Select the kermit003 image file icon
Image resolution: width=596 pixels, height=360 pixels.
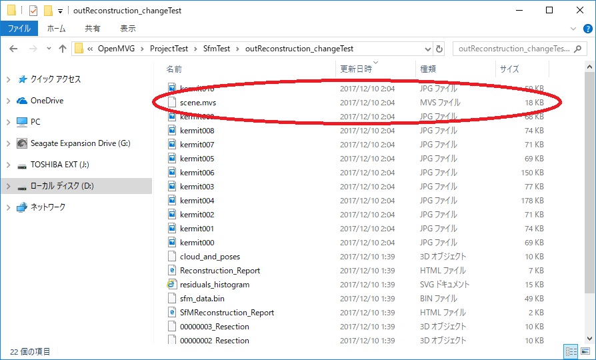click(x=172, y=187)
